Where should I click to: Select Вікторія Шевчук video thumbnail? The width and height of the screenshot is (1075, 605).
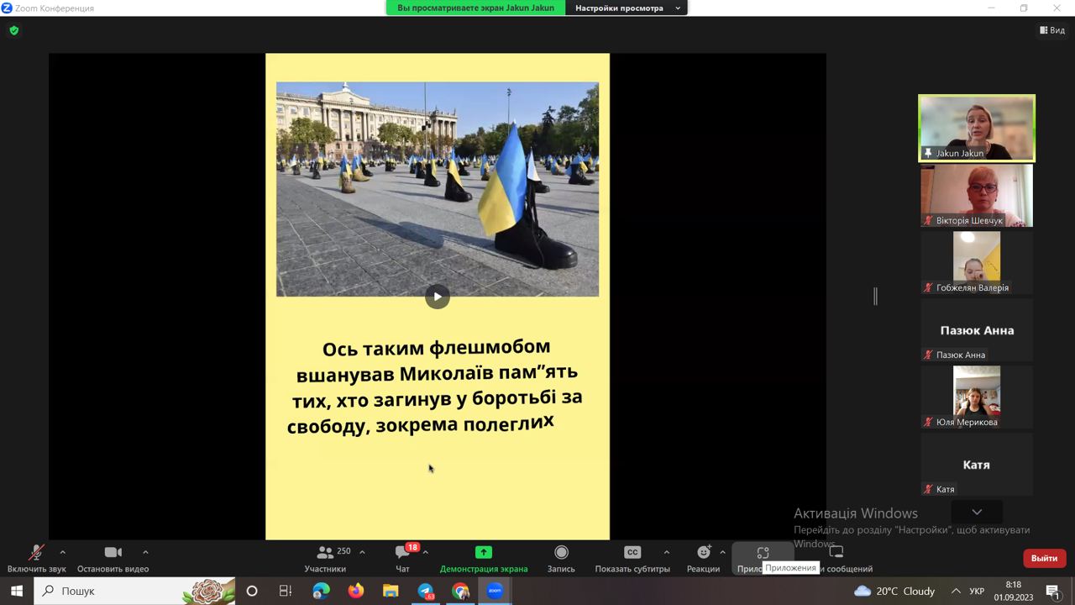pyautogui.click(x=976, y=195)
